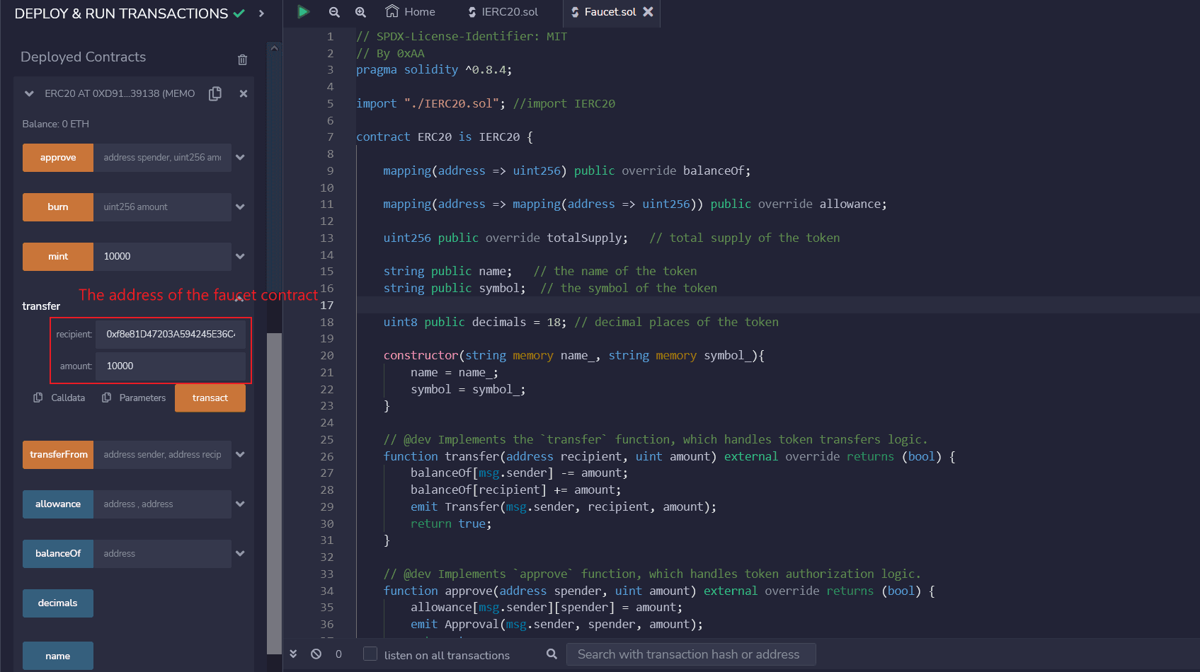
Task: Click the 'contract ERC20 is IERC20' line
Action: (x=445, y=137)
